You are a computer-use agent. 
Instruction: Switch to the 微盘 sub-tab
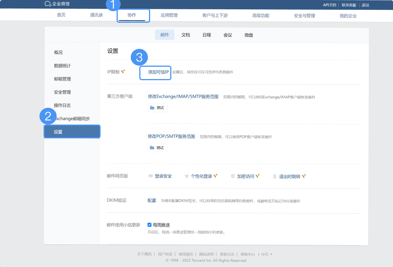(249, 35)
